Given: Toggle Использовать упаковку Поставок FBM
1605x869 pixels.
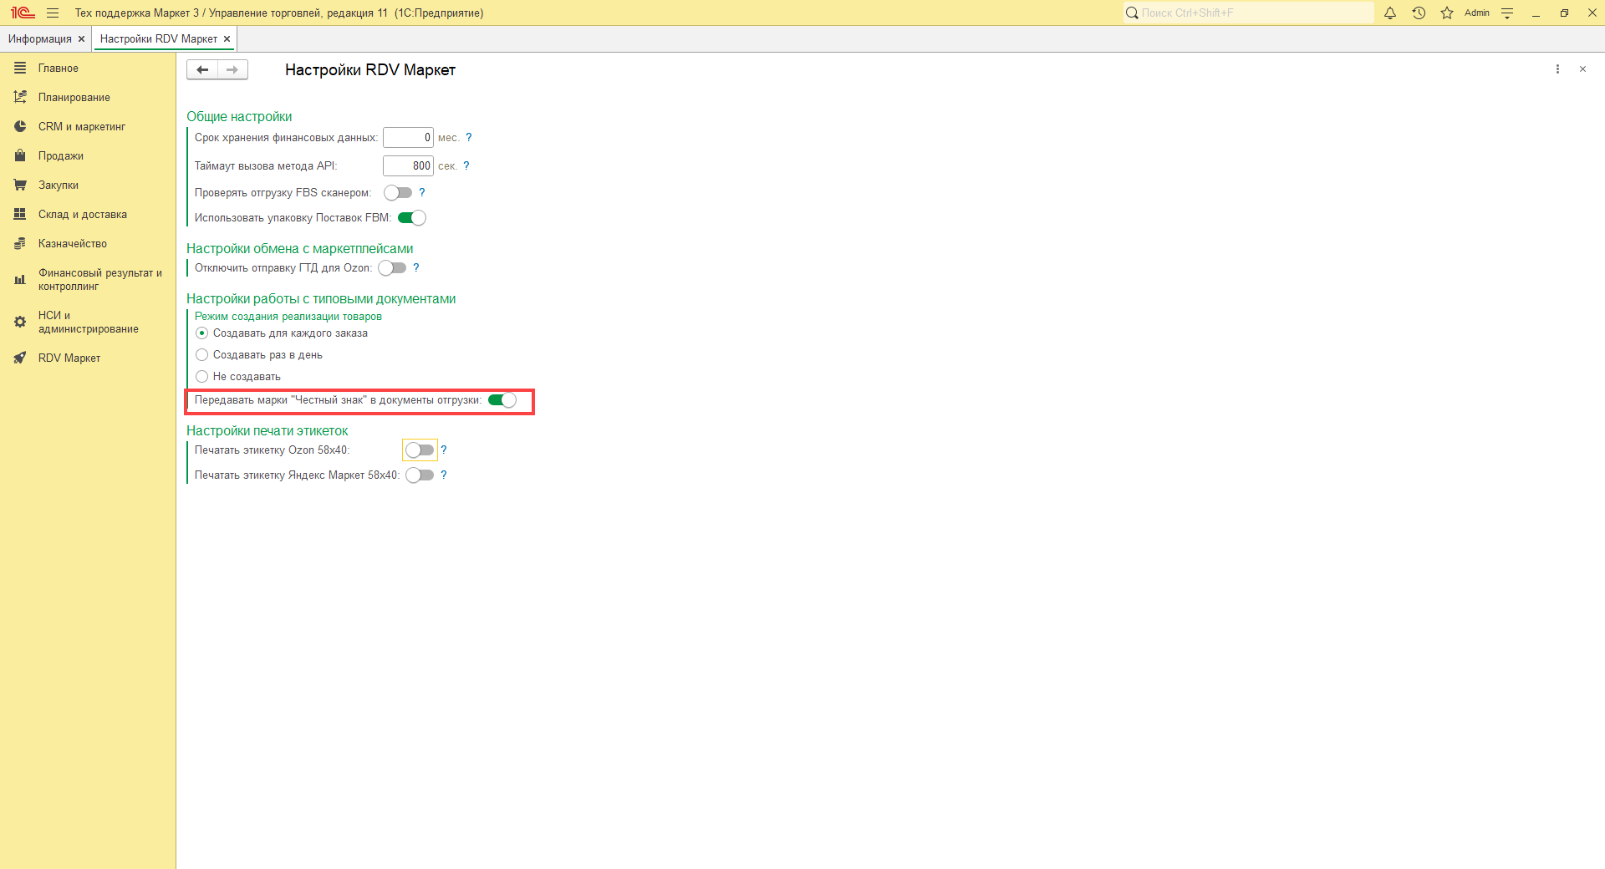Looking at the screenshot, I should tap(412, 218).
